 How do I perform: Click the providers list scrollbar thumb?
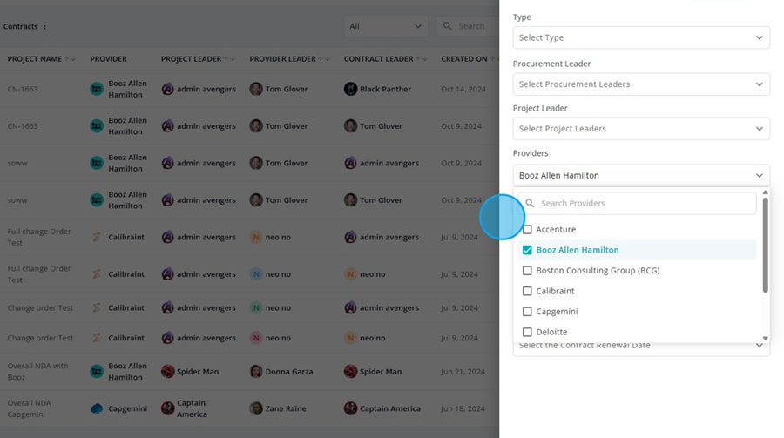pos(765,245)
